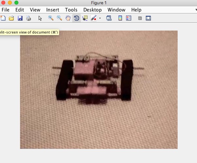Click the New Figure toolbar icon
197x163 pixels.
tap(3, 18)
